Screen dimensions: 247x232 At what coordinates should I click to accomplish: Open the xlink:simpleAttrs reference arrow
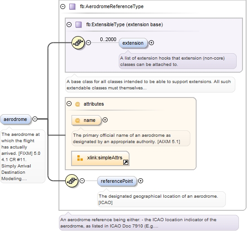pyautogui.click(x=126, y=162)
